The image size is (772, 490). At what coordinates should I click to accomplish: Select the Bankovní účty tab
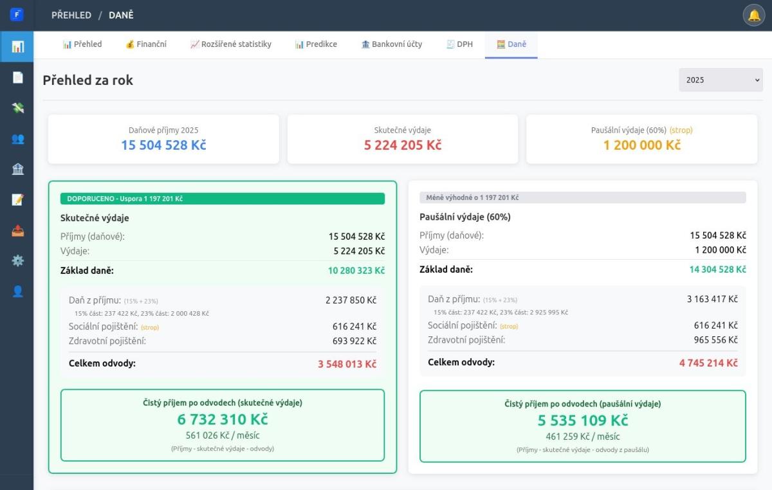392,44
